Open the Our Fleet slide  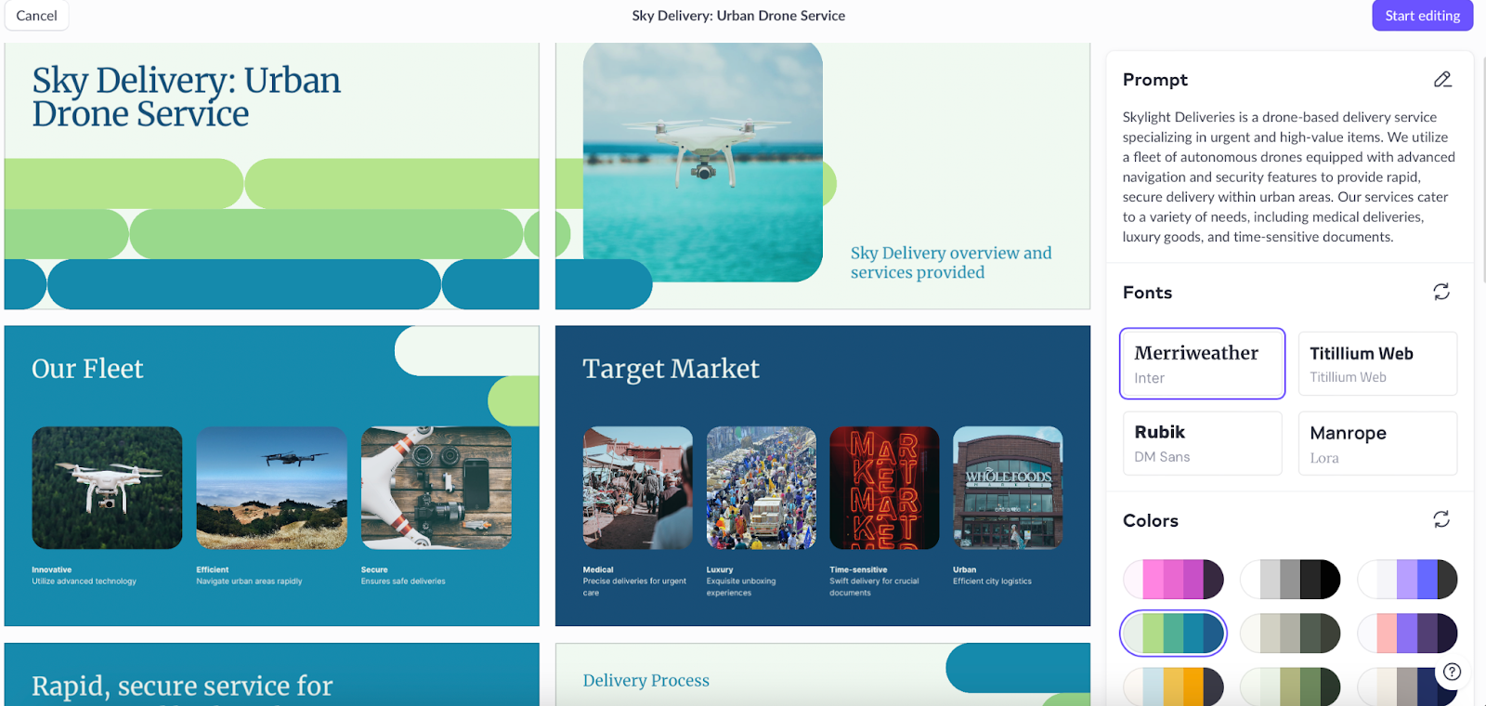(x=272, y=476)
